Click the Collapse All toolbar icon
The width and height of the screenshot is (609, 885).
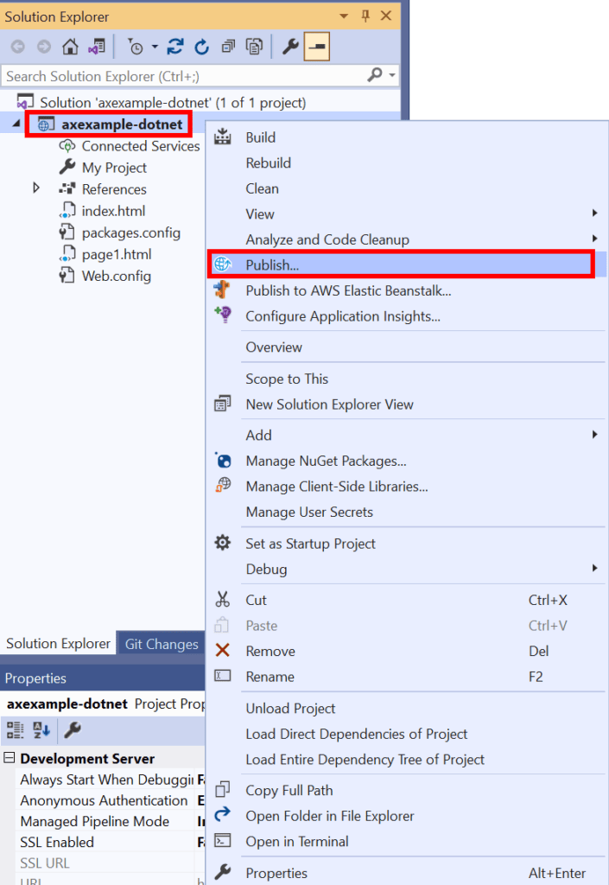point(228,47)
